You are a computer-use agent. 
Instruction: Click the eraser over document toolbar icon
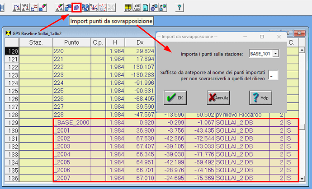[x=43, y=8]
